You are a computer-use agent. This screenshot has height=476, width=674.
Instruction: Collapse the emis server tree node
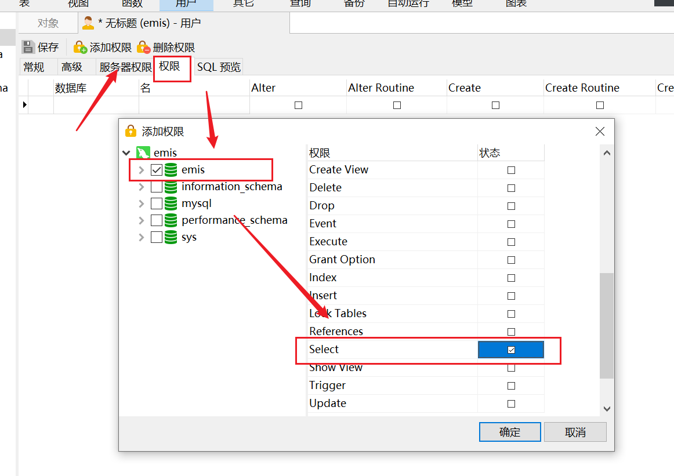126,152
